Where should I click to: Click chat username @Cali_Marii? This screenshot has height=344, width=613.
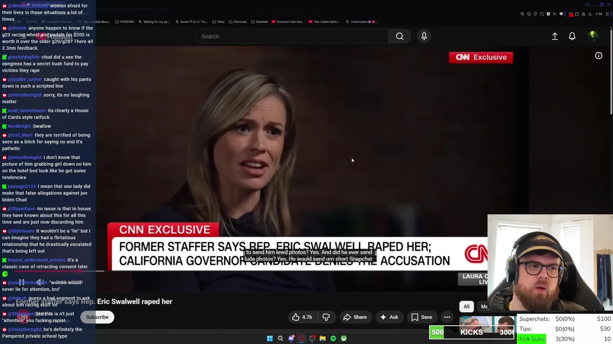(x=20, y=135)
